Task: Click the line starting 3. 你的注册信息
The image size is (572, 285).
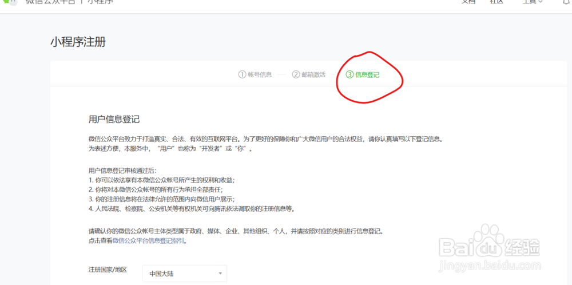Action: click(162, 199)
